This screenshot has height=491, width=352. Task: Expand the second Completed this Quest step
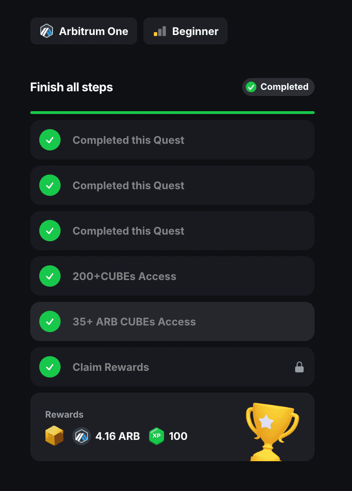click(x=172, y=185)
